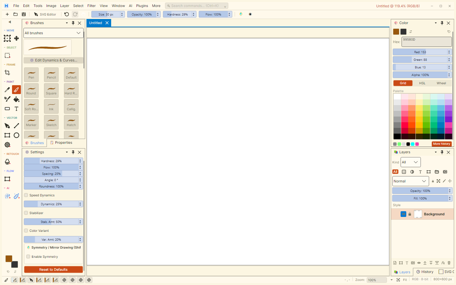Select the vector Ellipse shape tool
The width and height of the screenshot is (456, 285).
pyautogui.click(x=16, y=135)
